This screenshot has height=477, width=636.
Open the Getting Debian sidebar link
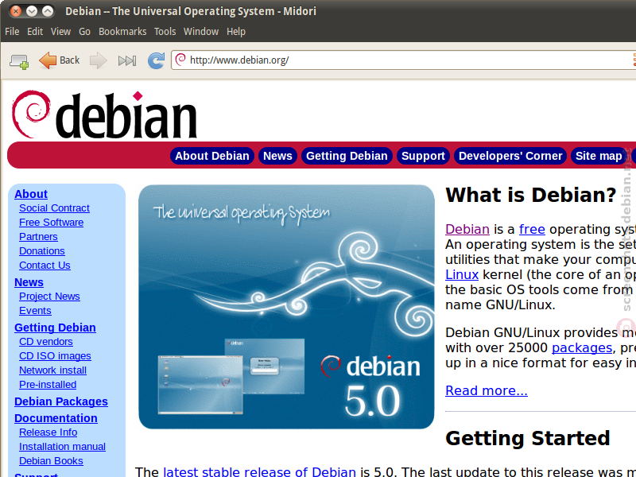click(55, 328)
